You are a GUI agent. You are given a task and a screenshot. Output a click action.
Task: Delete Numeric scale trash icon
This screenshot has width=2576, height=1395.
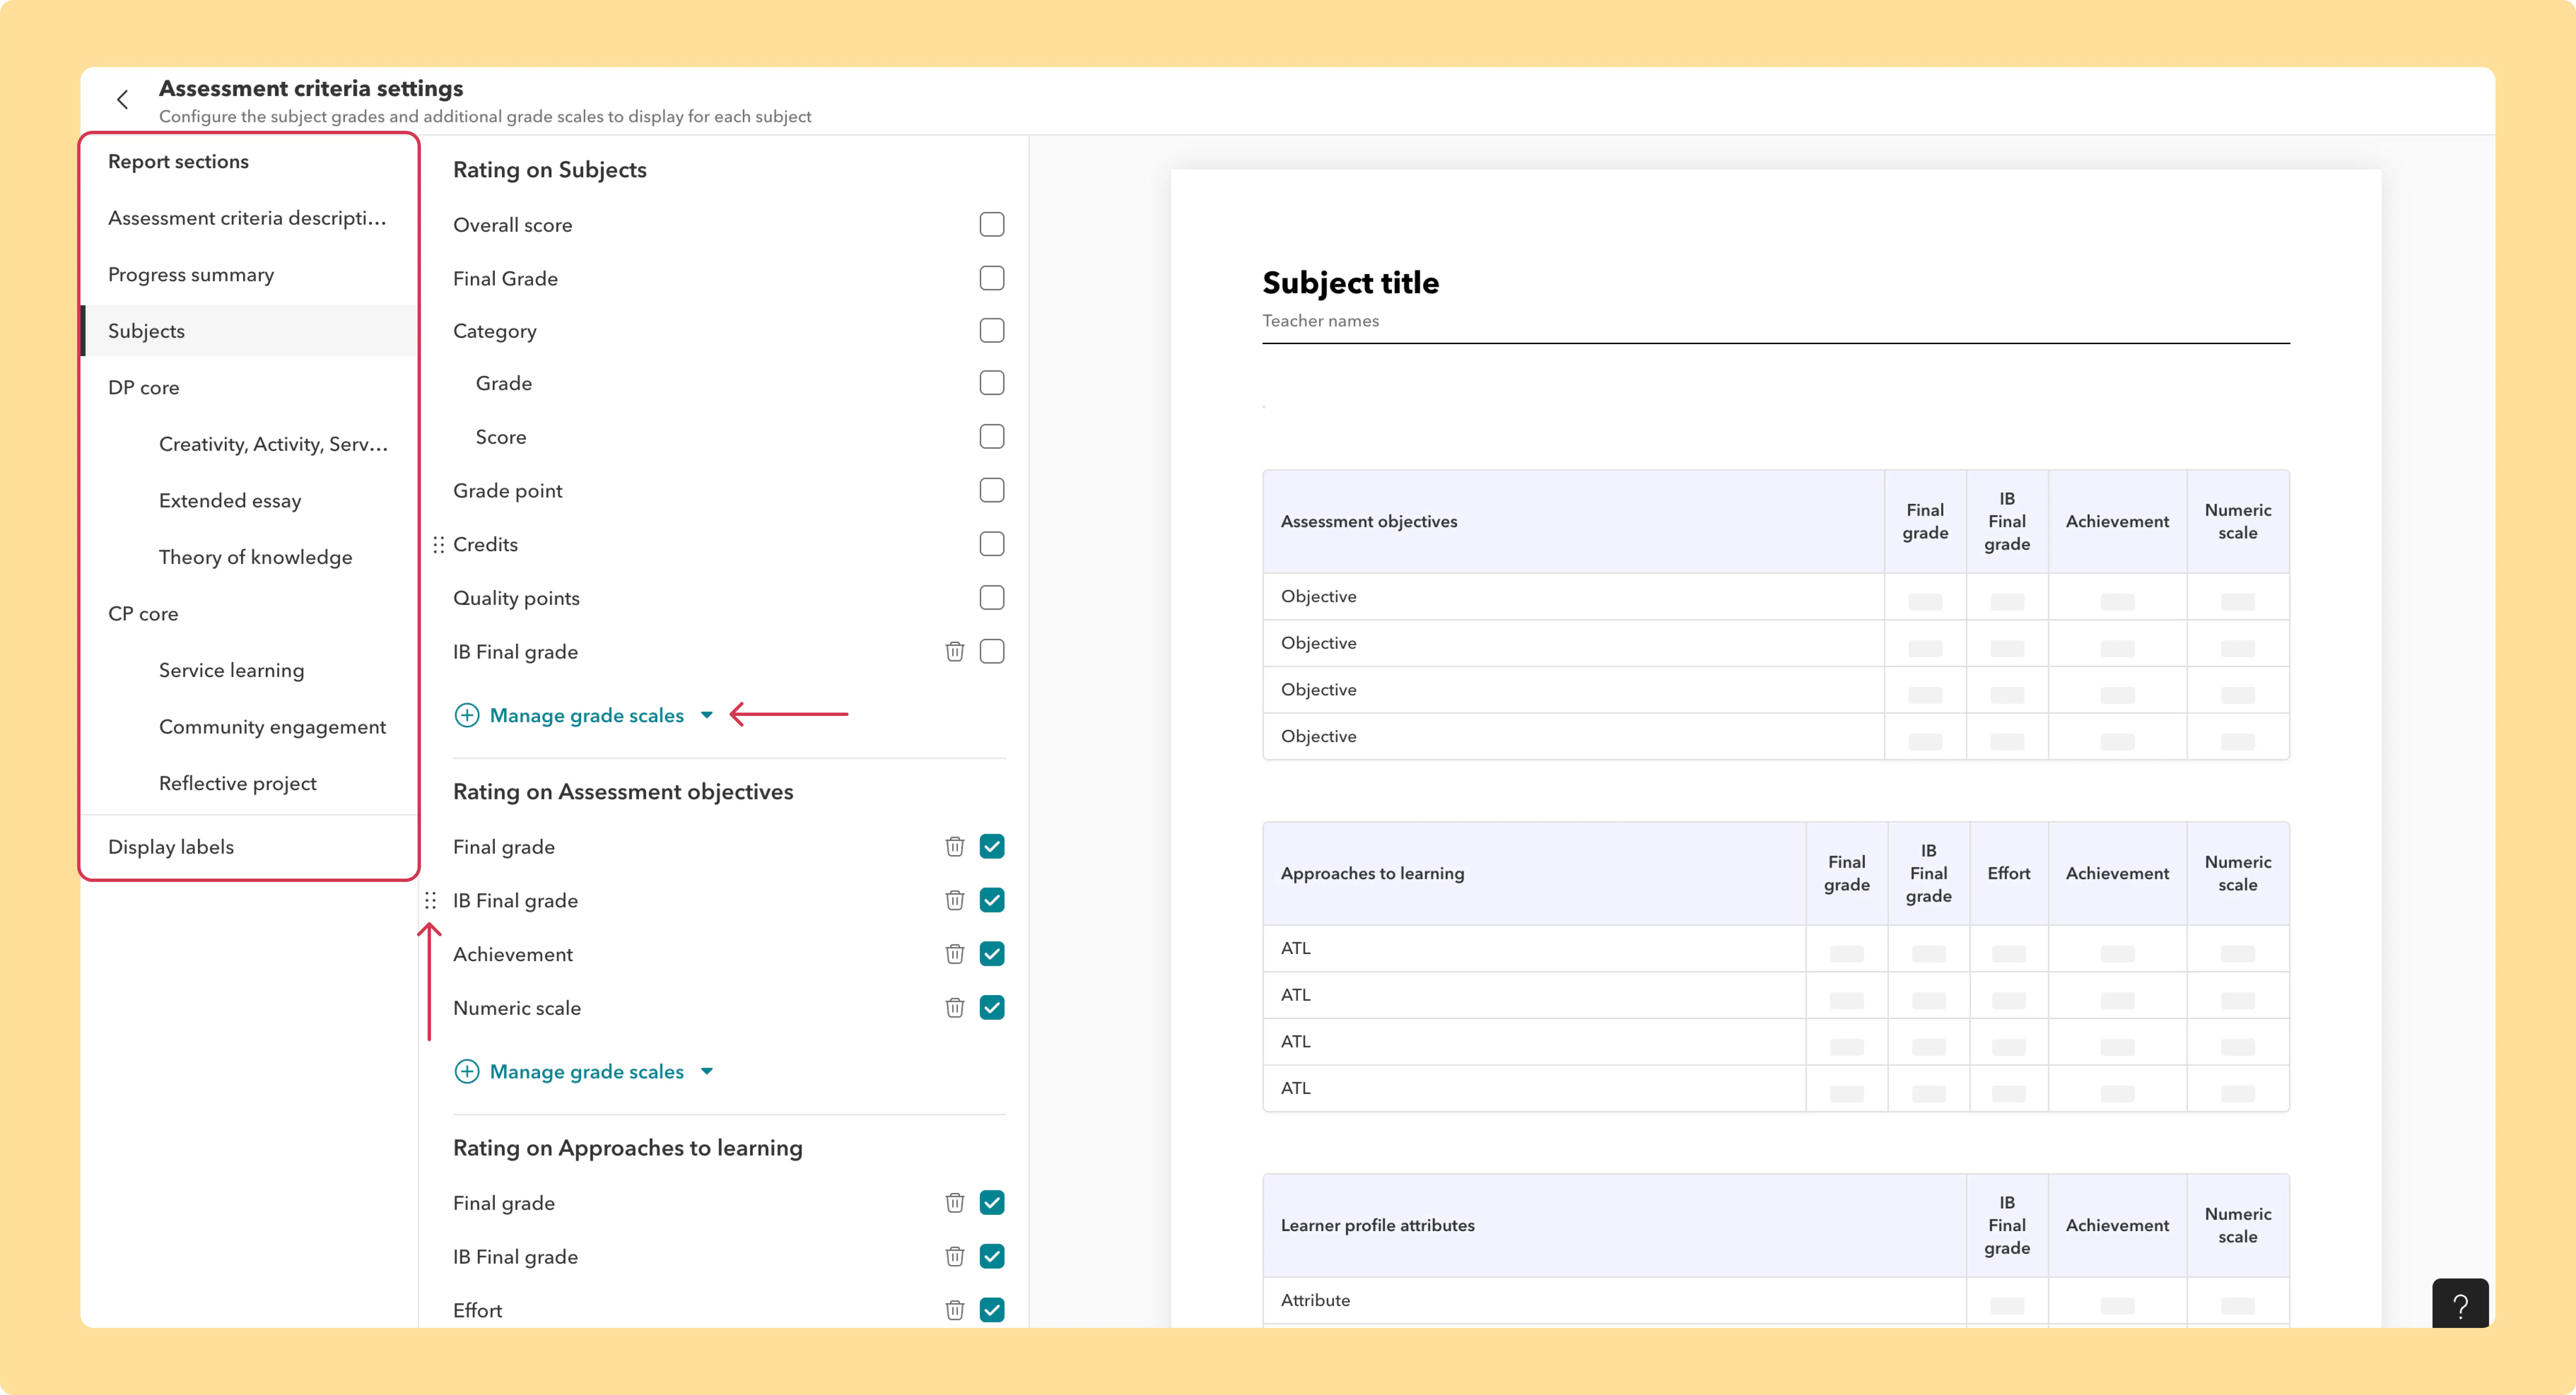click(955, 1008)
